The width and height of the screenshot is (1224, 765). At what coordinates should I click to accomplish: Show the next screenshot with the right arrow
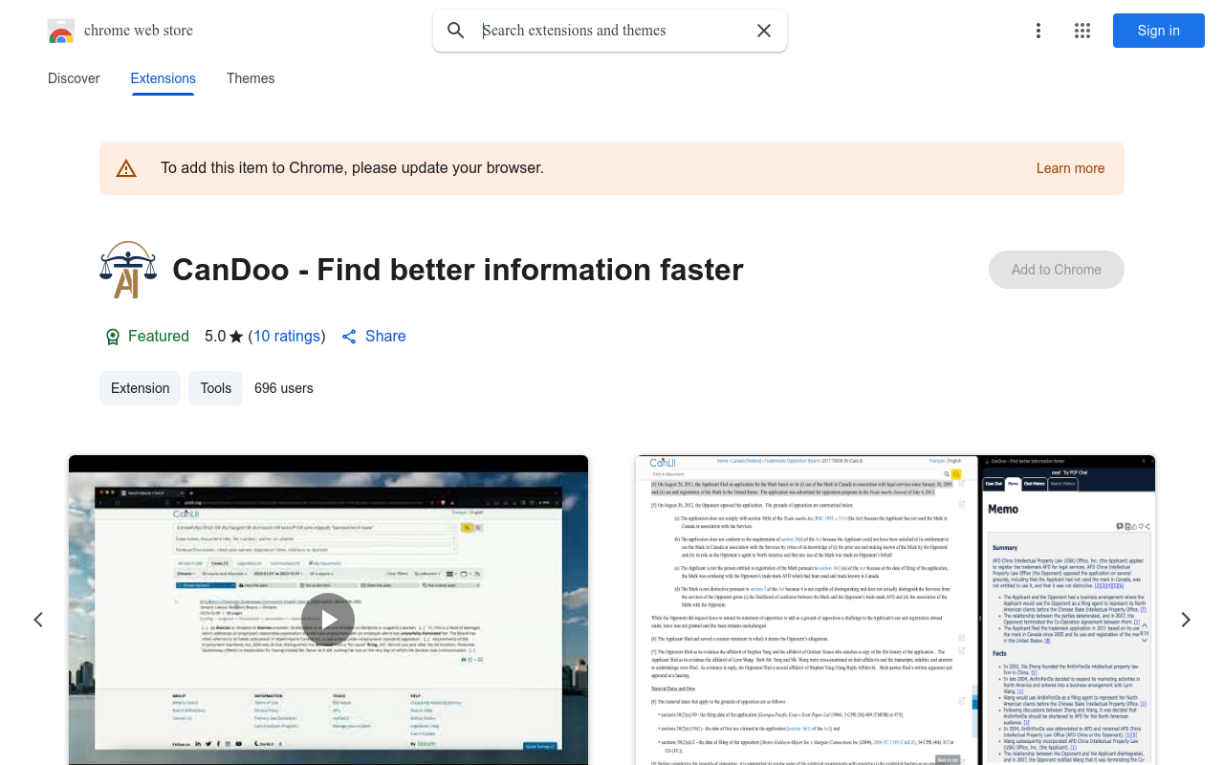coord(1186,620)
